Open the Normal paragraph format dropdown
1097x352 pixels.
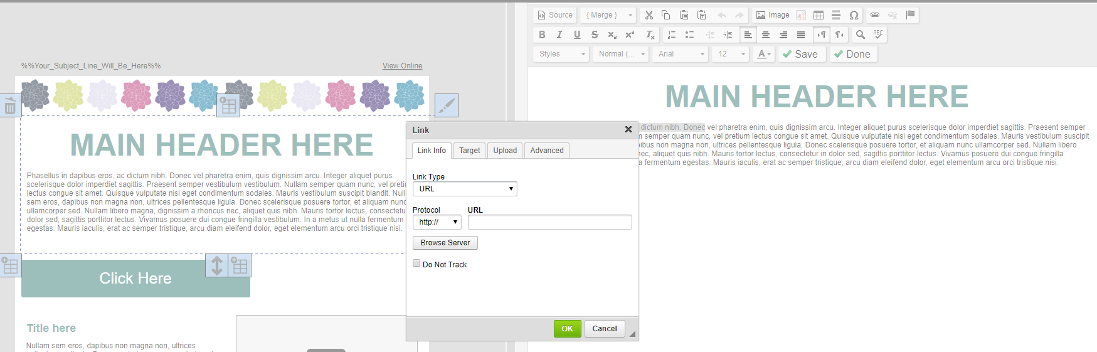pos(621,54)
